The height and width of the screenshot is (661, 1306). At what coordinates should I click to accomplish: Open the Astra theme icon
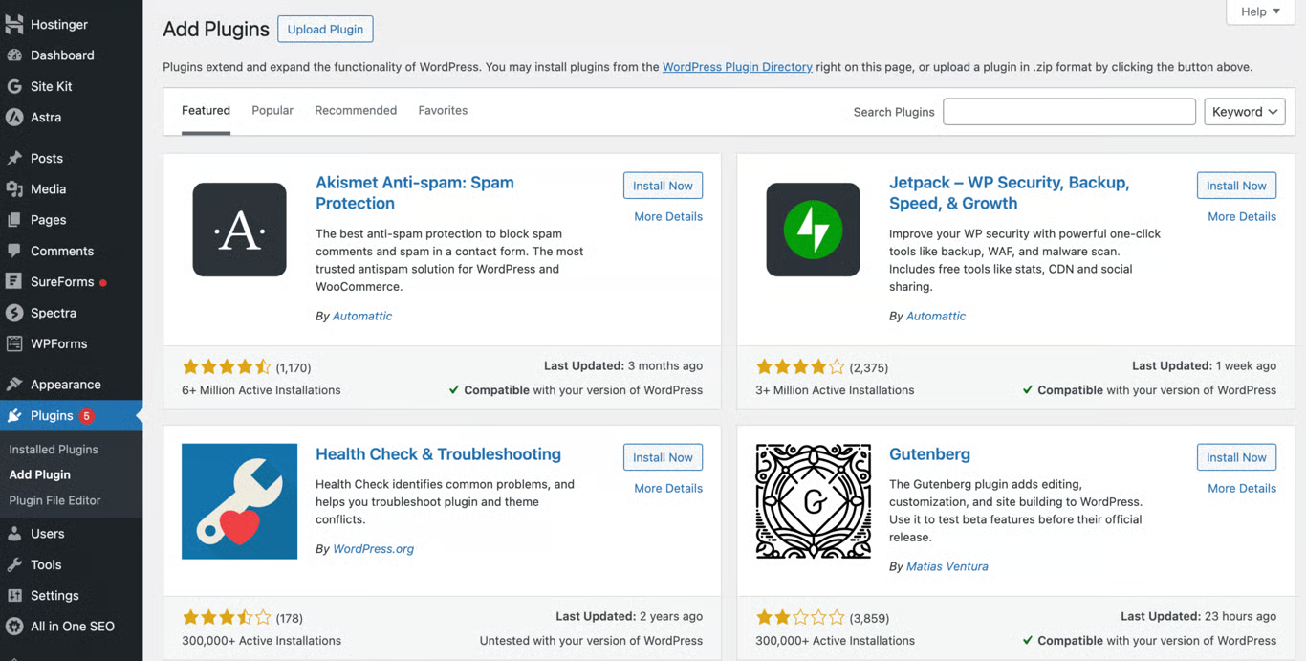click(14, 117)
